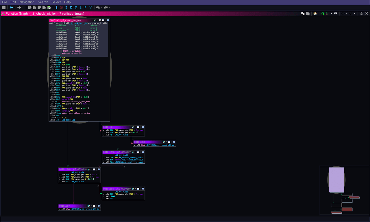370x222 pixels.
Task: Go to the function entry point home icon
Action: (315, 14)
